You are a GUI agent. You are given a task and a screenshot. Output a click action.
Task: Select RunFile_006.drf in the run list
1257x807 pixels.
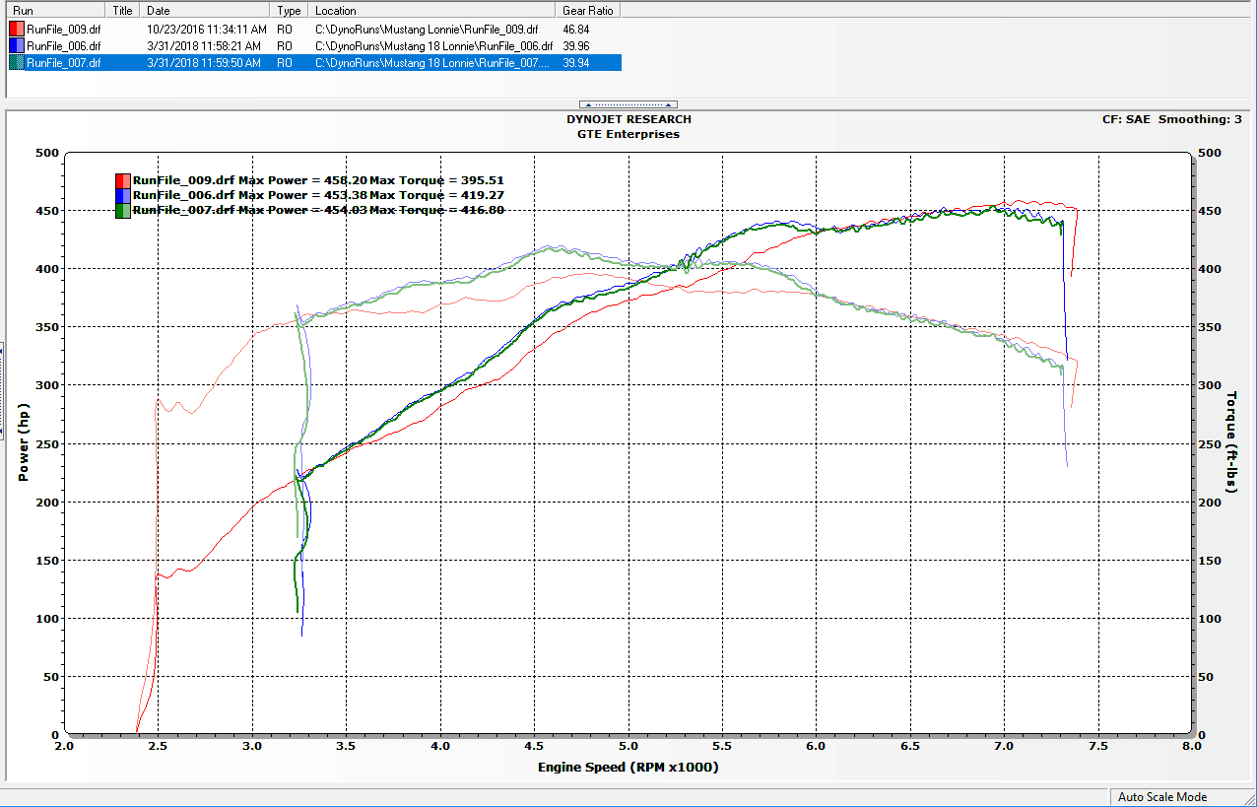[63, 46]
